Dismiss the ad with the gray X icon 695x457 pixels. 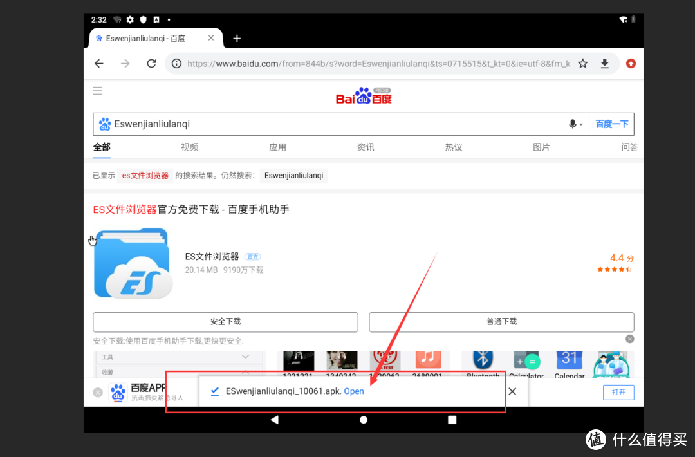(x=630, y=339)
